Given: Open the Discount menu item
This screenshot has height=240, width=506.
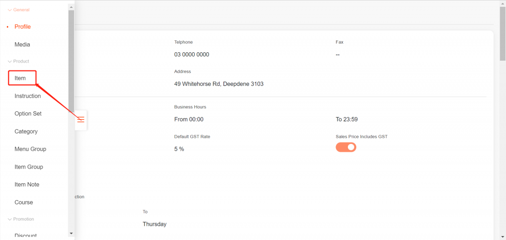Looking at the screenshot, I should 26,236.
